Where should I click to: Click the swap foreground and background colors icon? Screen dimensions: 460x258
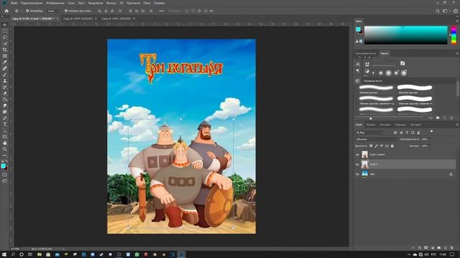coord(6,161)
